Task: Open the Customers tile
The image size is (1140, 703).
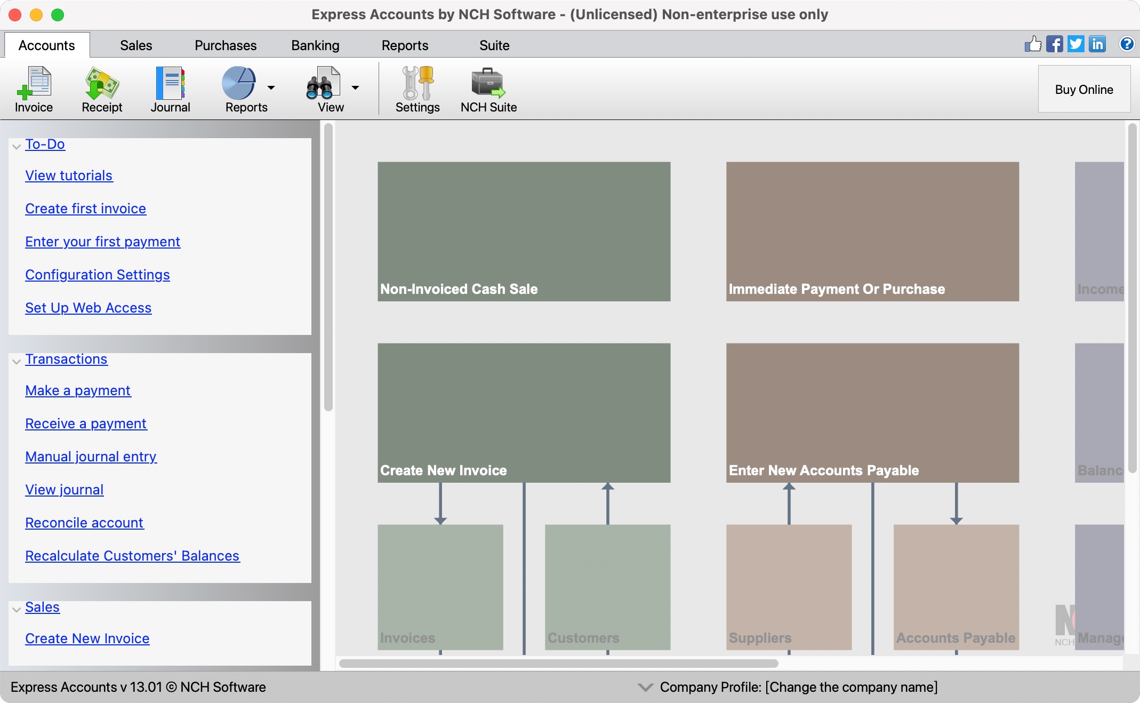Action: click(x=607, y=587)
